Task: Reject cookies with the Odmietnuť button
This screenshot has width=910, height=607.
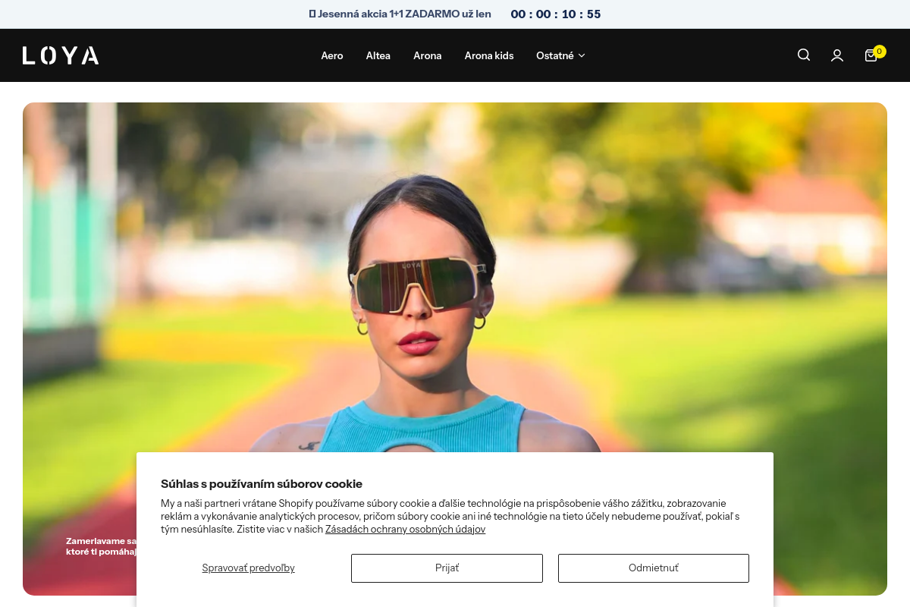Action: click(653, 568)
